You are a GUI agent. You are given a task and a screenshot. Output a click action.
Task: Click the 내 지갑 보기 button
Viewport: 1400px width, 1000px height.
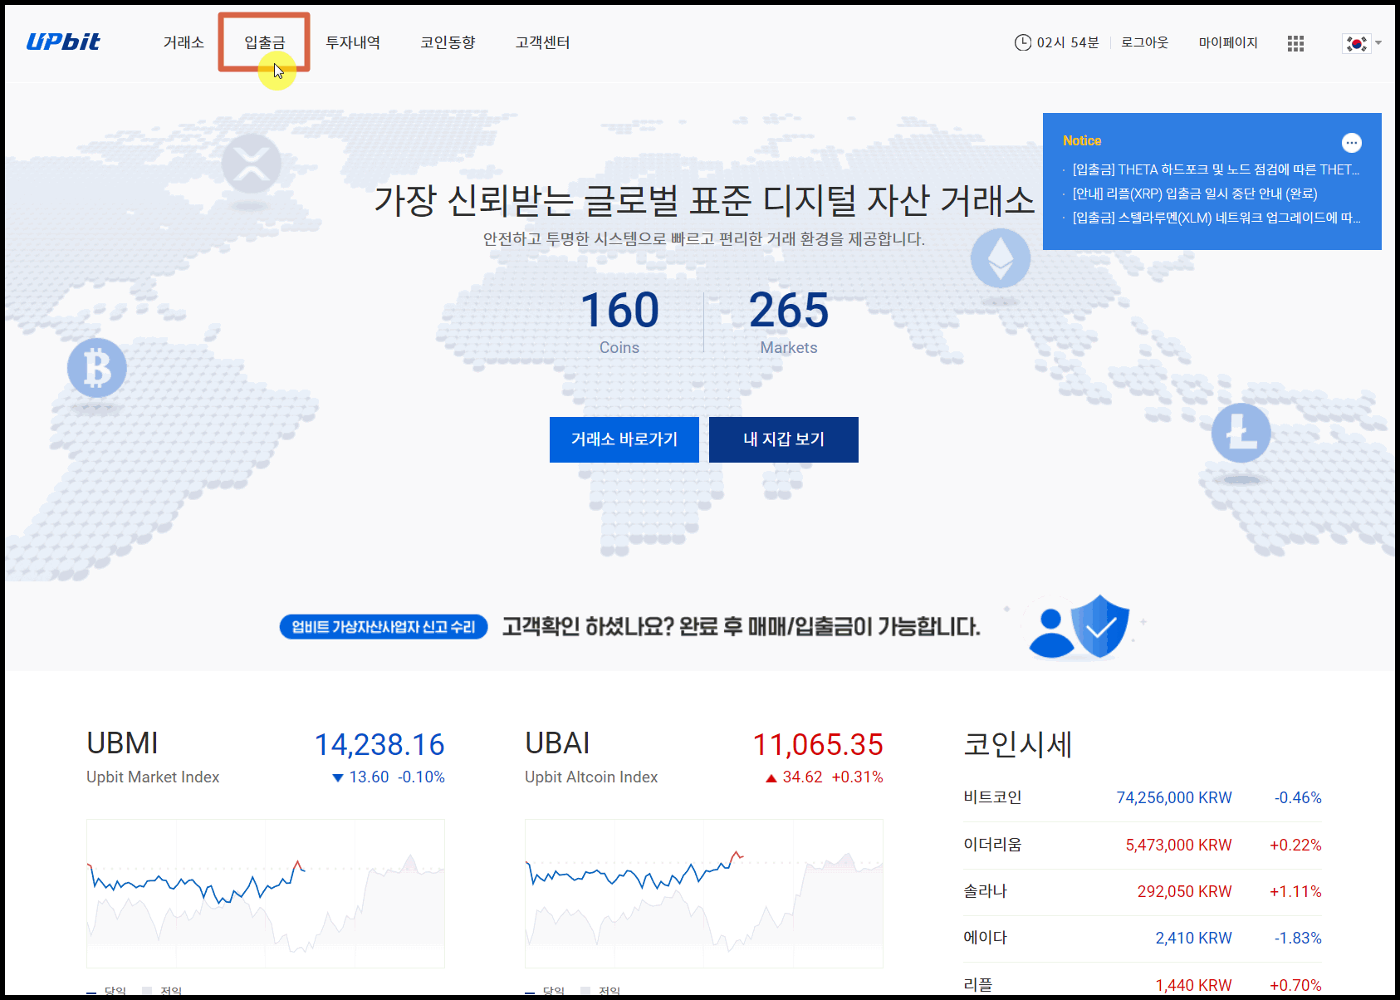click(783, 439)
